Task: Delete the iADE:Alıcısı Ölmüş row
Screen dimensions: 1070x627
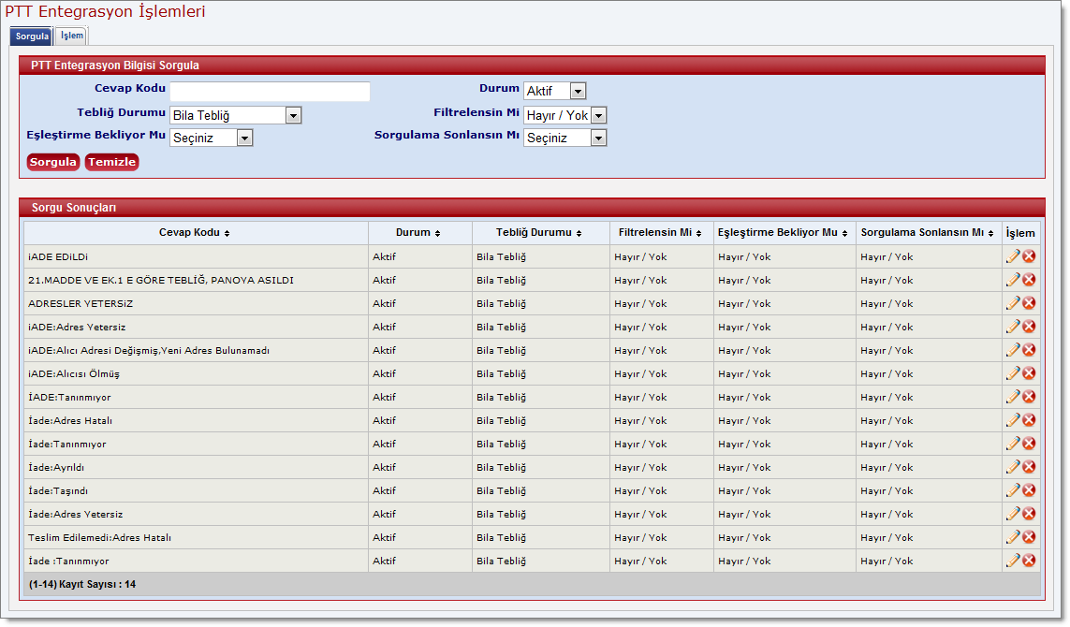Action: 1029,373
